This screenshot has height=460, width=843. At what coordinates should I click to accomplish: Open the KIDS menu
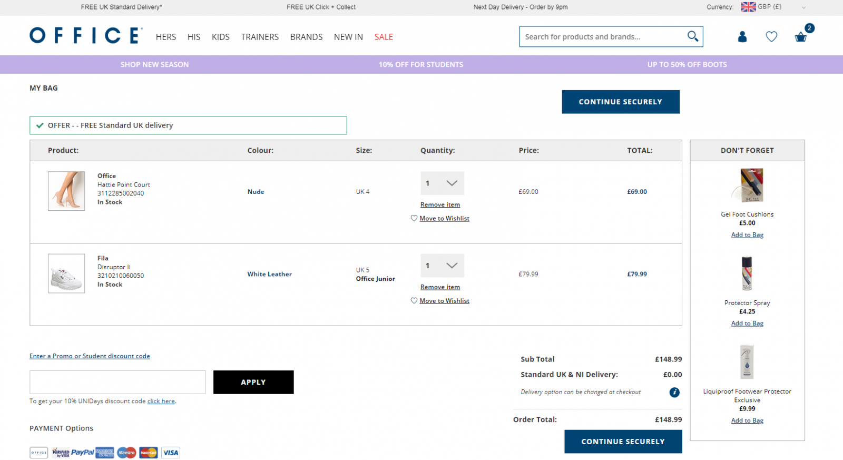[x=221, y=37]
